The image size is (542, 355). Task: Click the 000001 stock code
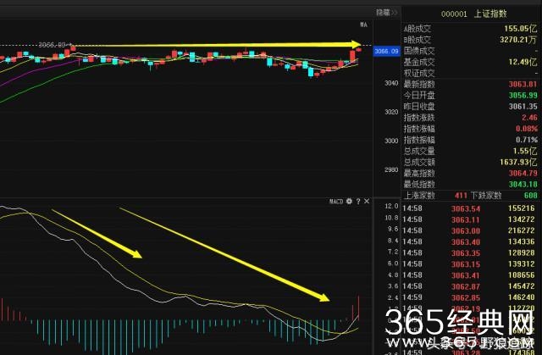(x=456, y=13)
